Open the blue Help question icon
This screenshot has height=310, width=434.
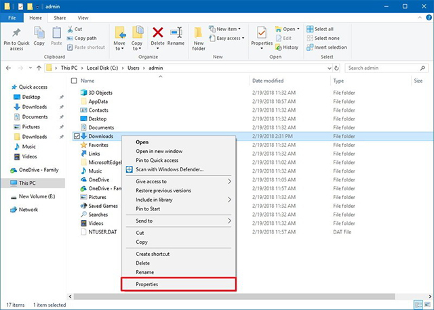click(429, 18)
